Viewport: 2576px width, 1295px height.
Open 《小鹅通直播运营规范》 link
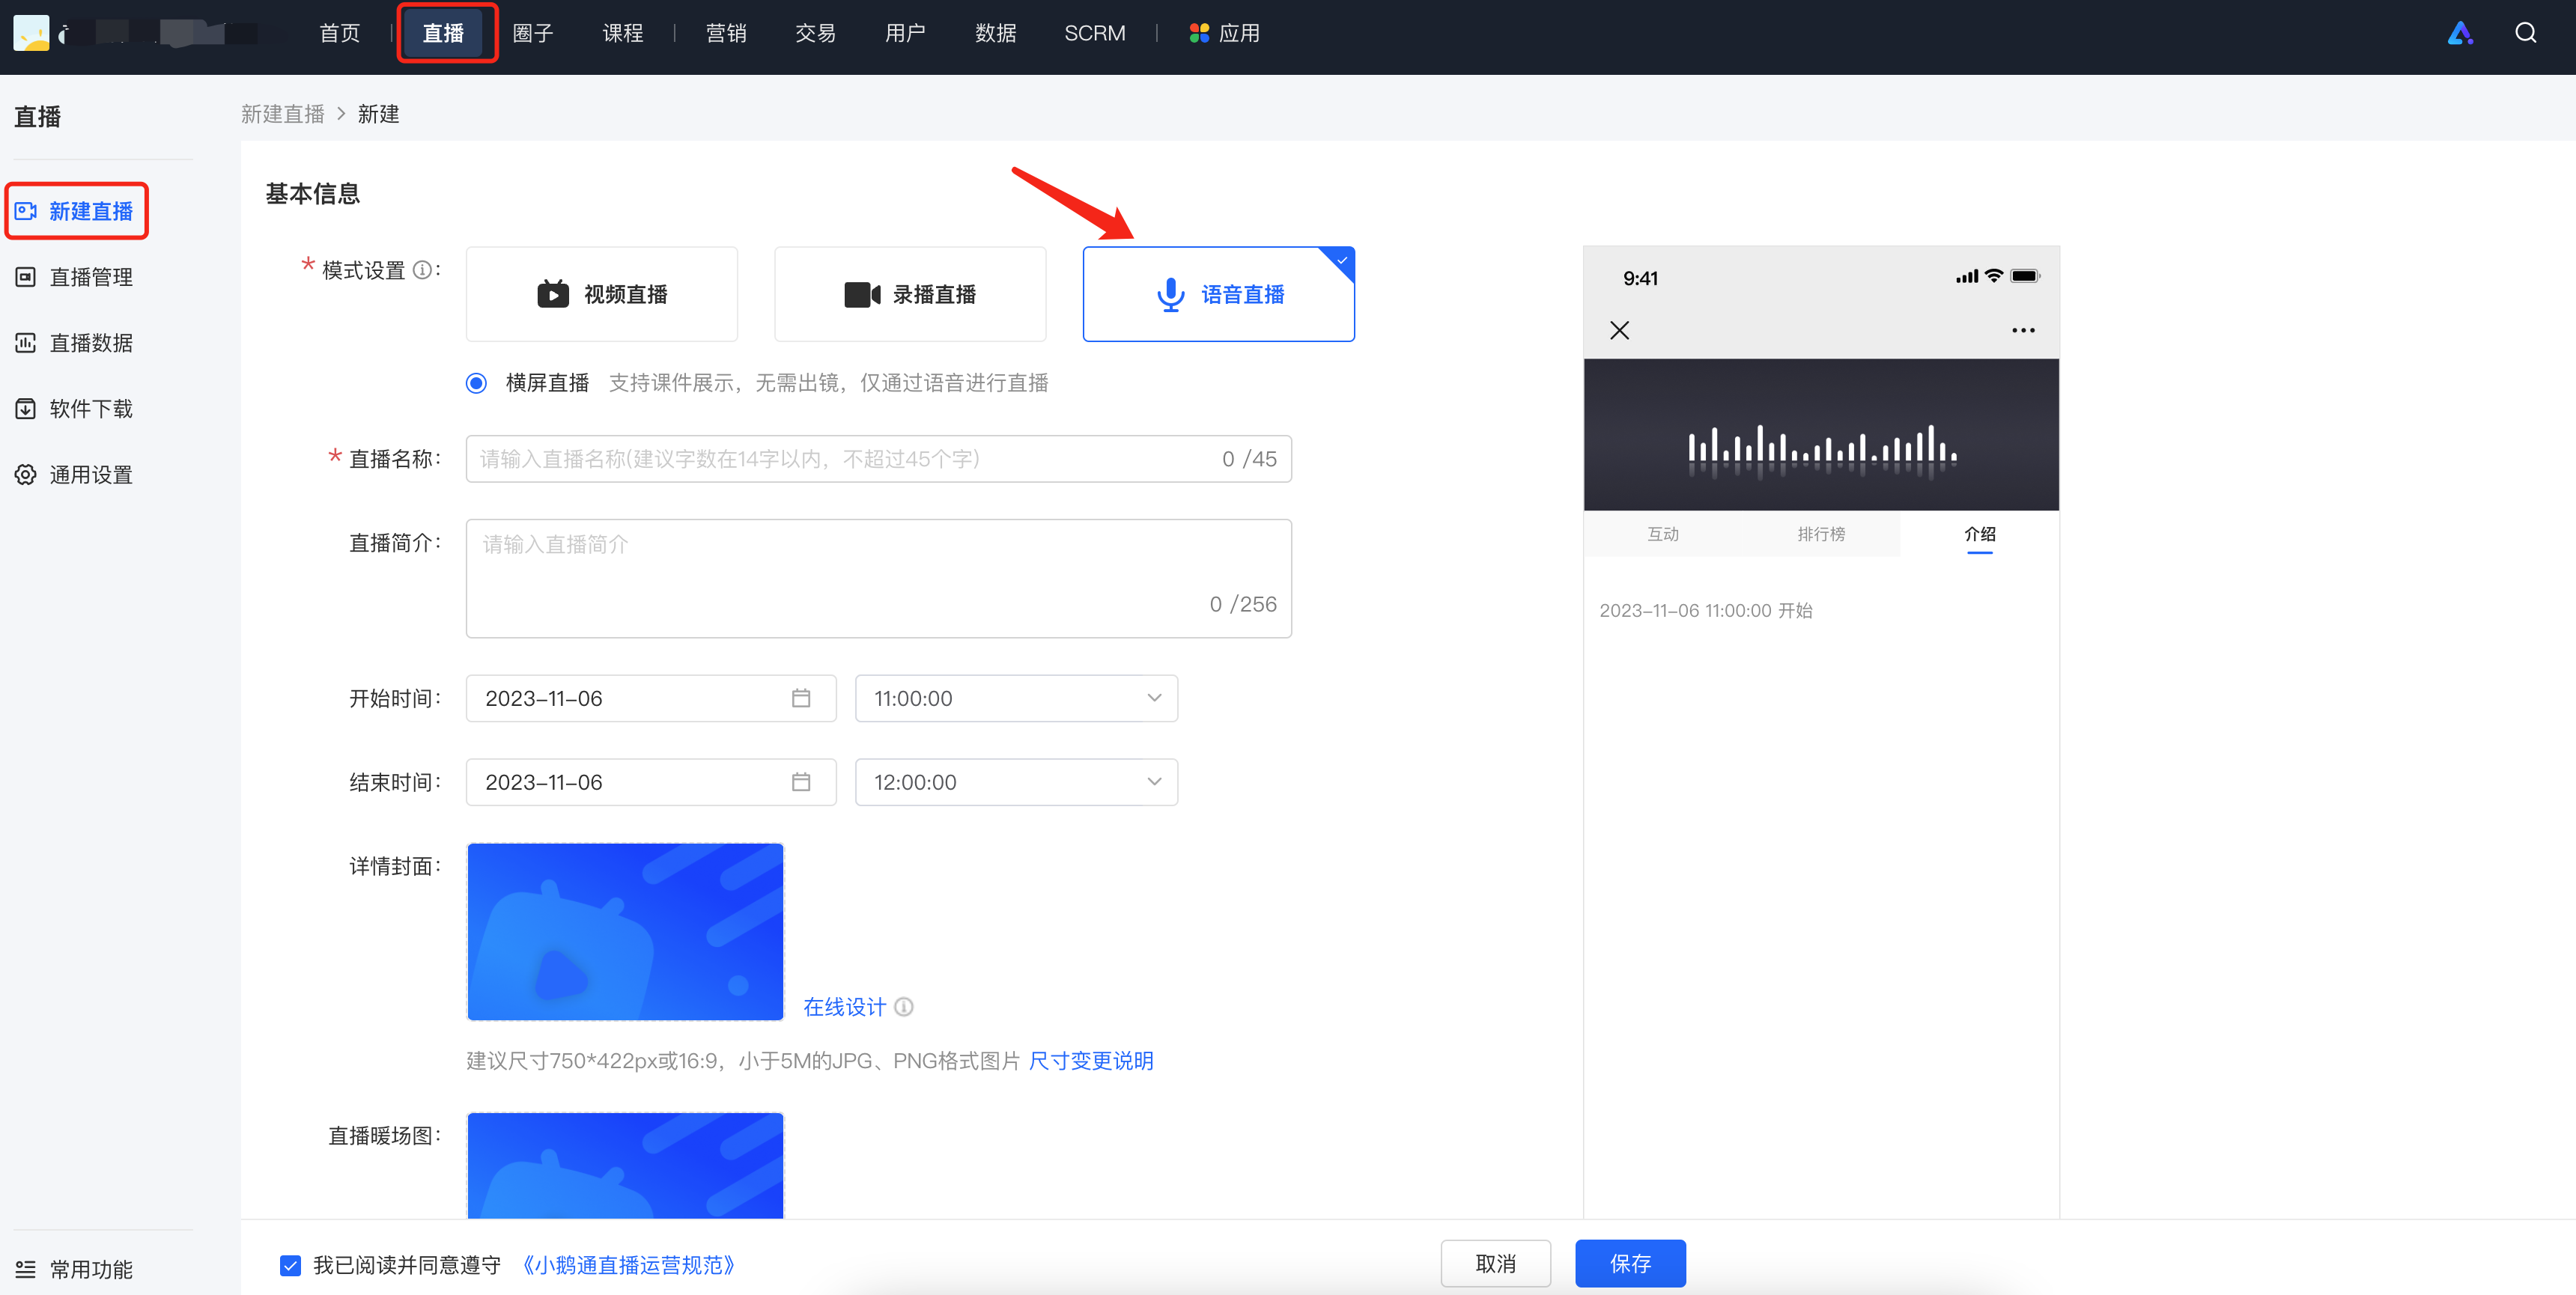tap(629, 1265)
